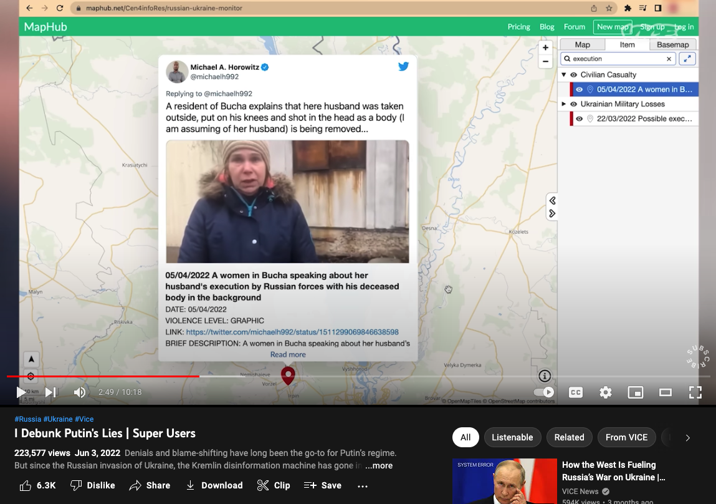Show more filter chips with the arrow
This screenshot has width=716, height=504.
click(x=688, y=438)
